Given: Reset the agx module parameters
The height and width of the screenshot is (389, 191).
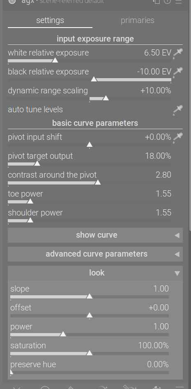Looking at the screenshot, I should [168, 2].
